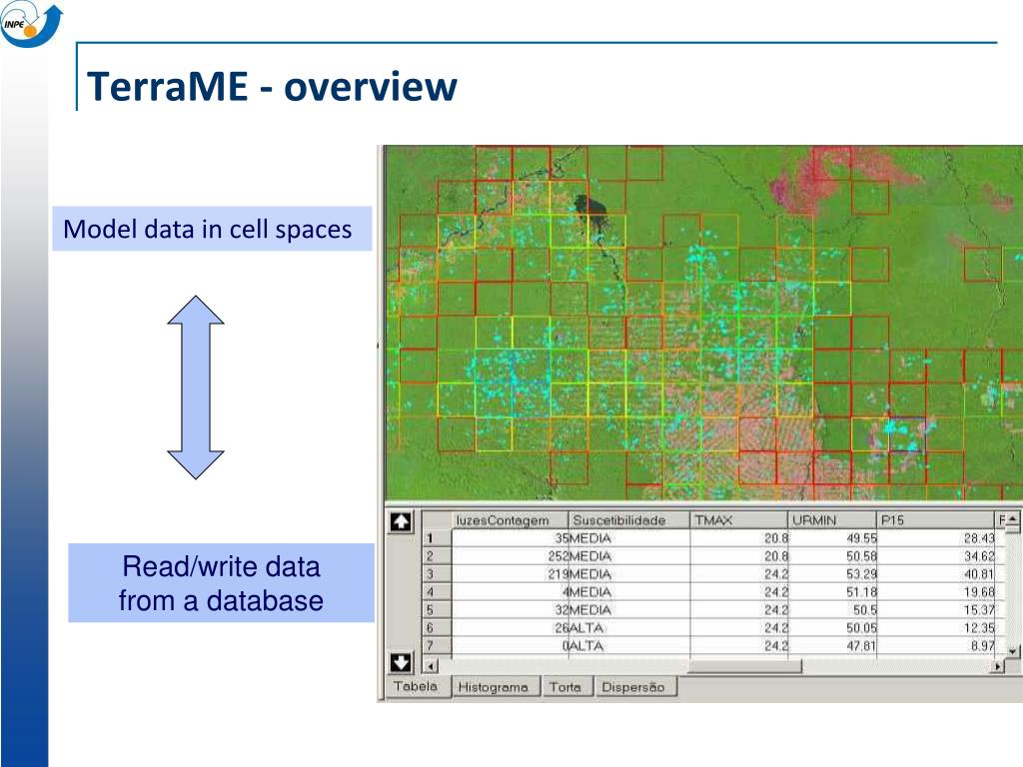Select row header 6 in the table
The width and height of the screenshot is (1023, 767).
tap(438, 627)
